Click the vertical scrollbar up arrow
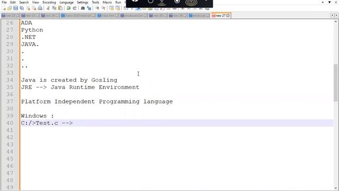The width and height of the screenshot is (339, 191). click(x=335, y=22)
